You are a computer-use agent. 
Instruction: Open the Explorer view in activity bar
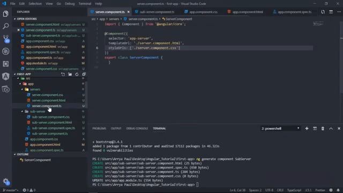tap(6, 14)
